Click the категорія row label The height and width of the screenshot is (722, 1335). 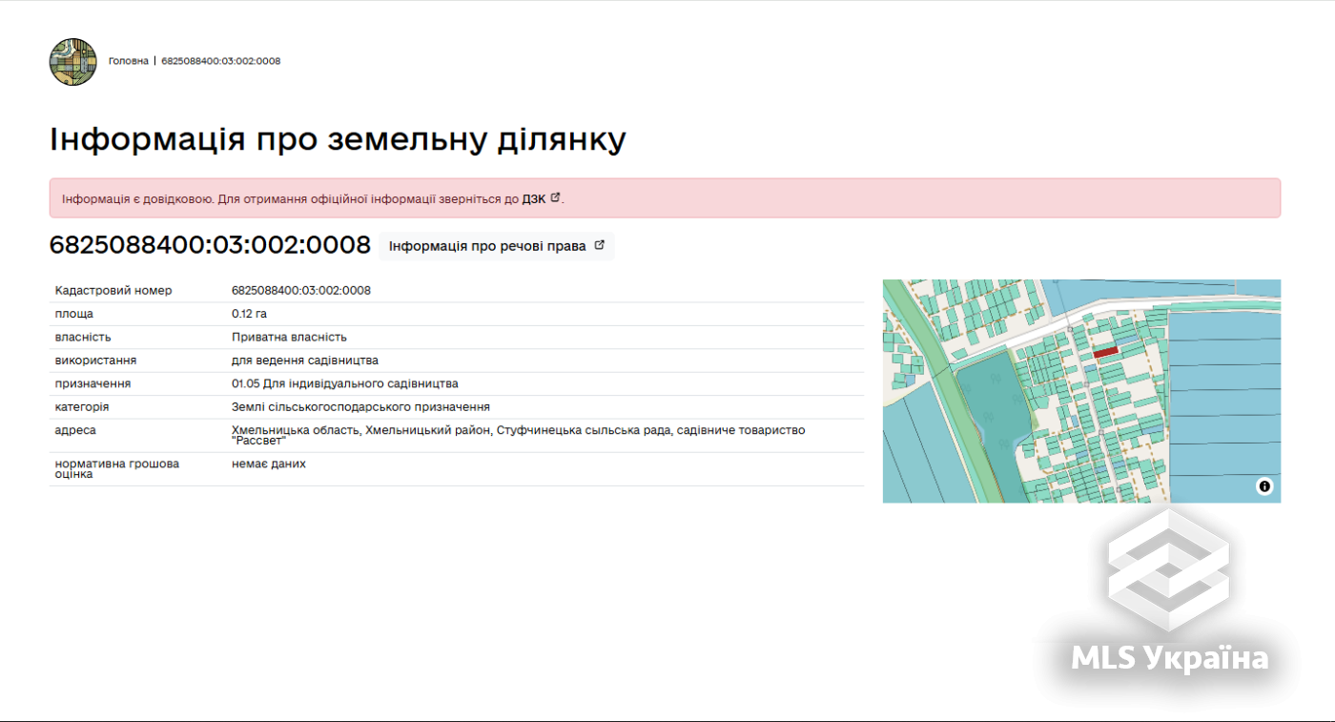coord(82,406)
